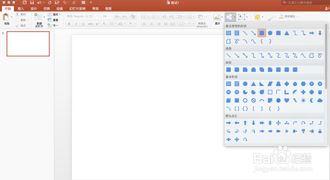The height and width of the screenshot is (180, 330).
Task: Open the paste options dropdown arrow
Action: click(11, 17)
